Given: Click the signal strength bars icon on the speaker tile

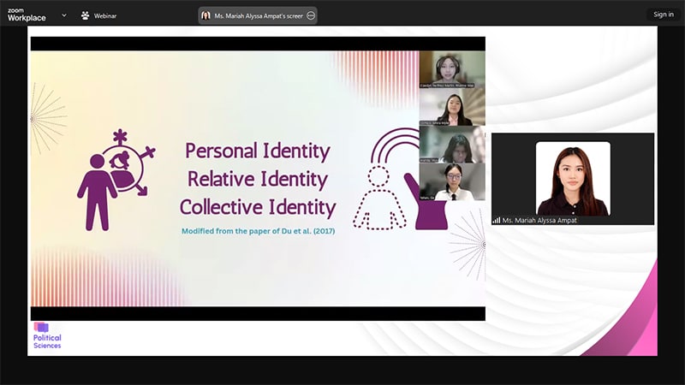Looking at the screenshot, I should coord(497,221).
